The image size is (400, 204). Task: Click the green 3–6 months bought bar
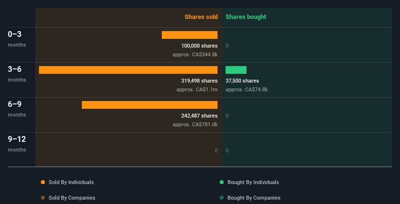pos(236,70)
